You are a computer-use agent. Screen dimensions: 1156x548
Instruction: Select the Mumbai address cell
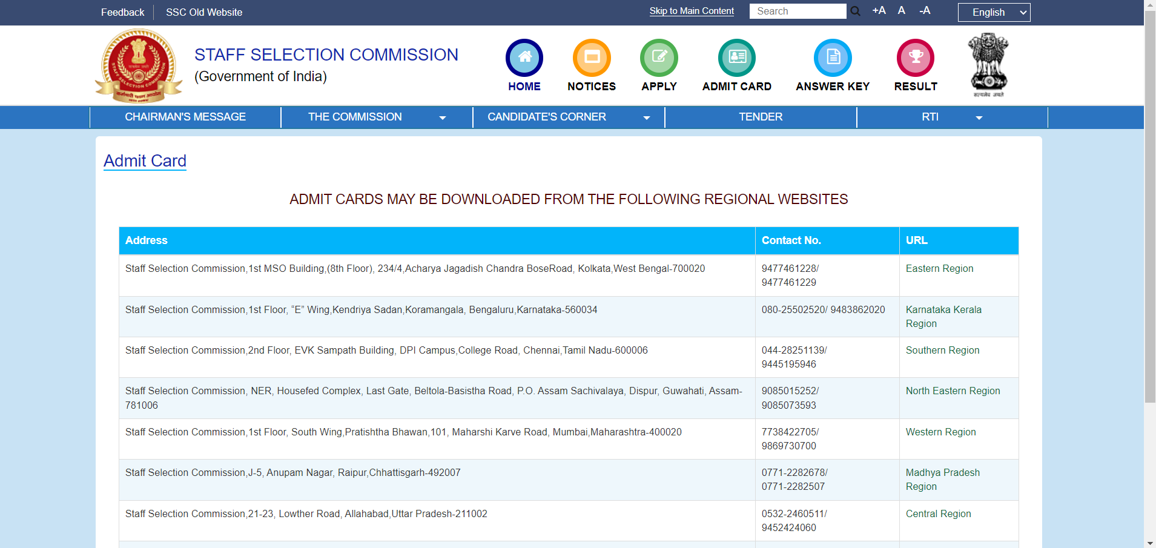(437, 439)
